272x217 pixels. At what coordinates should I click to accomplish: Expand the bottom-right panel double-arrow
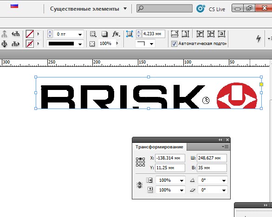pos(266,205)
